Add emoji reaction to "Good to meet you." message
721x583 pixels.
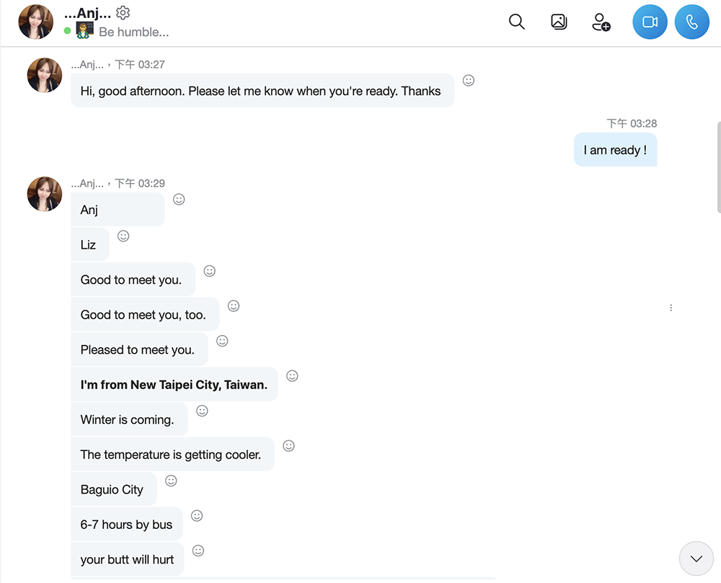tap(209, 270)
